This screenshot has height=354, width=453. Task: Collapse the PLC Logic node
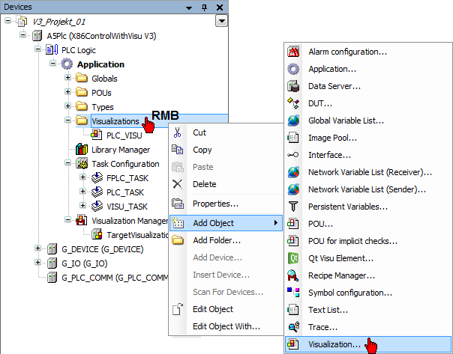tap(37, 49)
